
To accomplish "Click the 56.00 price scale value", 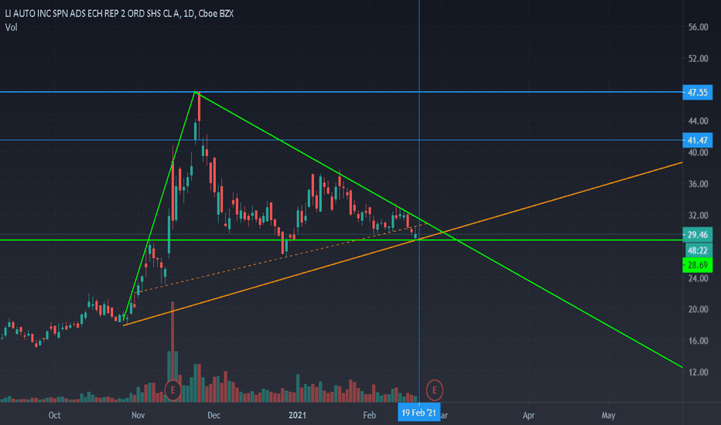I will (x=698, y=27).
